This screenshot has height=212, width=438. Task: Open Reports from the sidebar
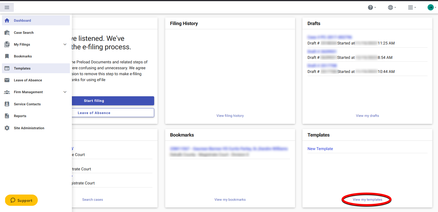coord(19,116)
